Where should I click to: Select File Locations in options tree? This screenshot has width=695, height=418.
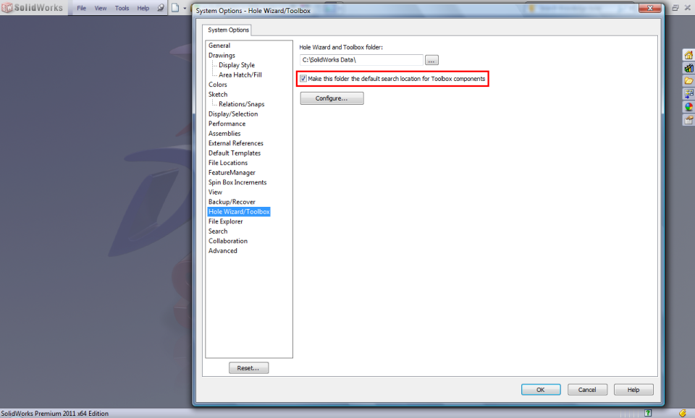pos(228,163)
